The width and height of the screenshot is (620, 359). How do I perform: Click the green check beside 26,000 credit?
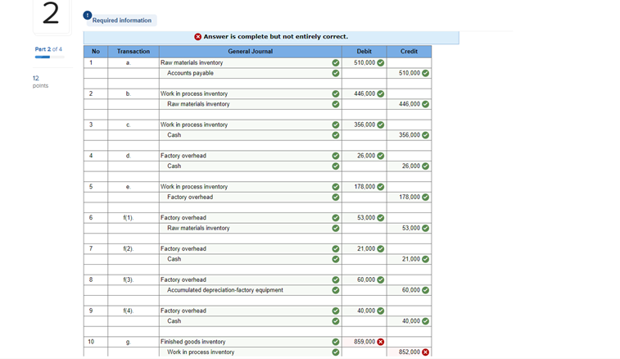(425, 166)
